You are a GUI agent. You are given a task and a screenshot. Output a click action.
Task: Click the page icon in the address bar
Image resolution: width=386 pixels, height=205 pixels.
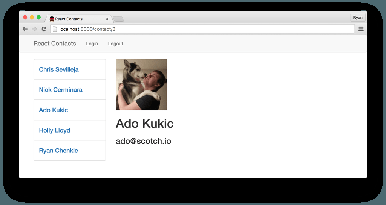click(55, 29)
